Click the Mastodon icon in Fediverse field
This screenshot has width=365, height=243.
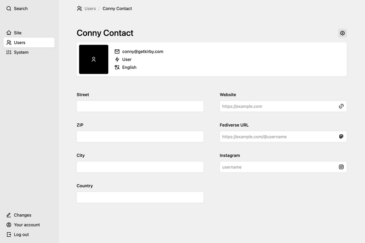341,136
